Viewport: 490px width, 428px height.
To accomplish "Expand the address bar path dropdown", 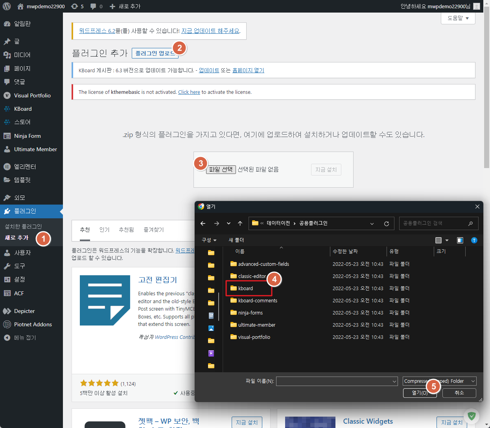I will coord(372,223).
